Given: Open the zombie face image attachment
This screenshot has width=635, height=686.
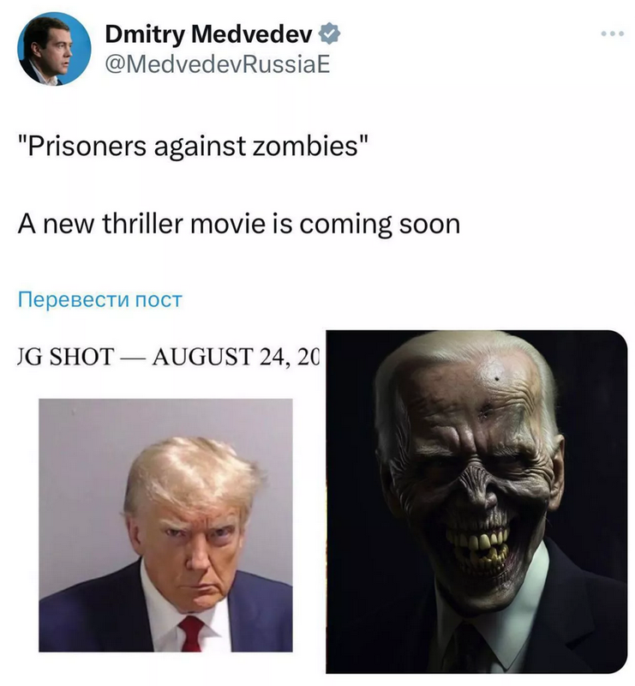Looking at the screenshot, I should click(476, 502).
